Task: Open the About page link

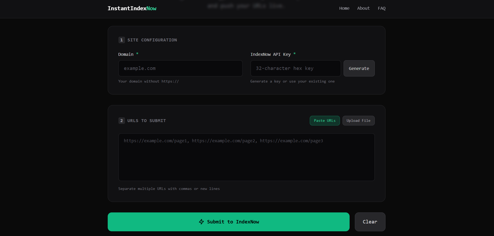Action: click(x=363, y=8)
